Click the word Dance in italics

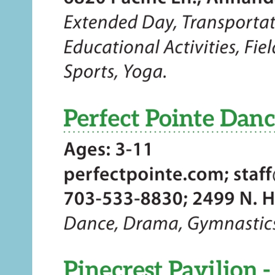tap(89, 223)
